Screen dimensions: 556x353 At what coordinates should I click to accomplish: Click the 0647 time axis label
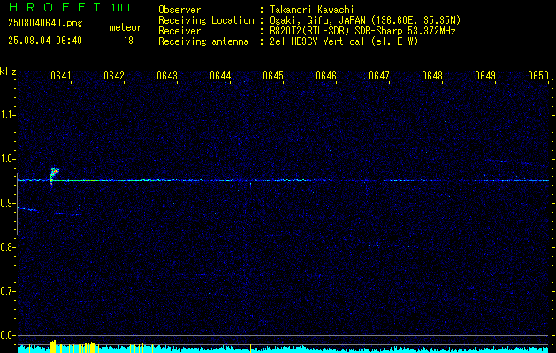tap(378, 76)
